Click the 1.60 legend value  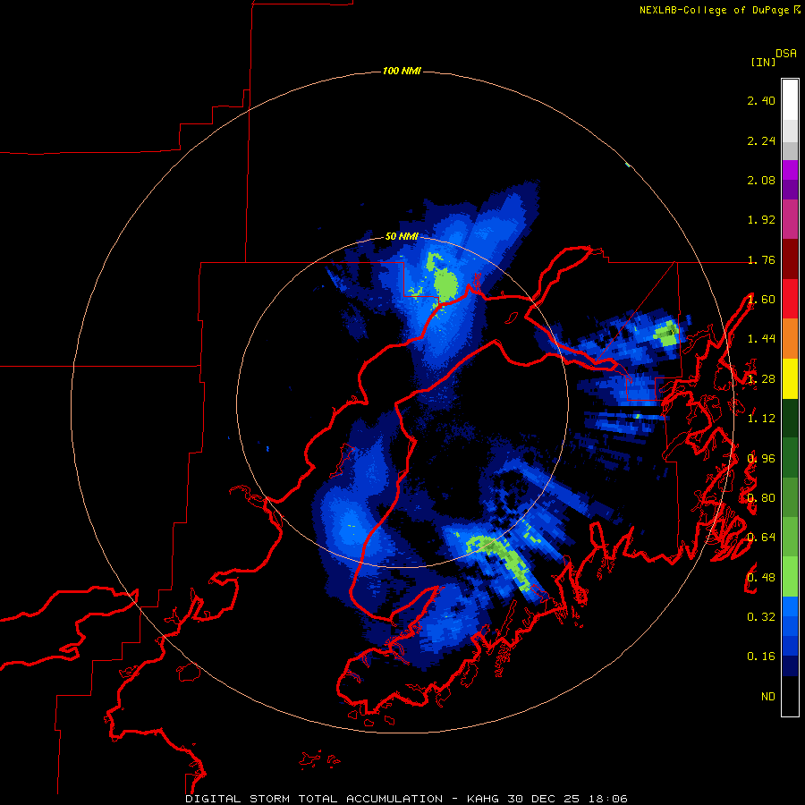tap(761, 300)
